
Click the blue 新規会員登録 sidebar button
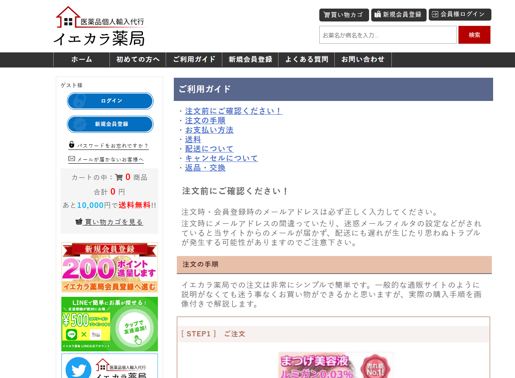[110, 124]
